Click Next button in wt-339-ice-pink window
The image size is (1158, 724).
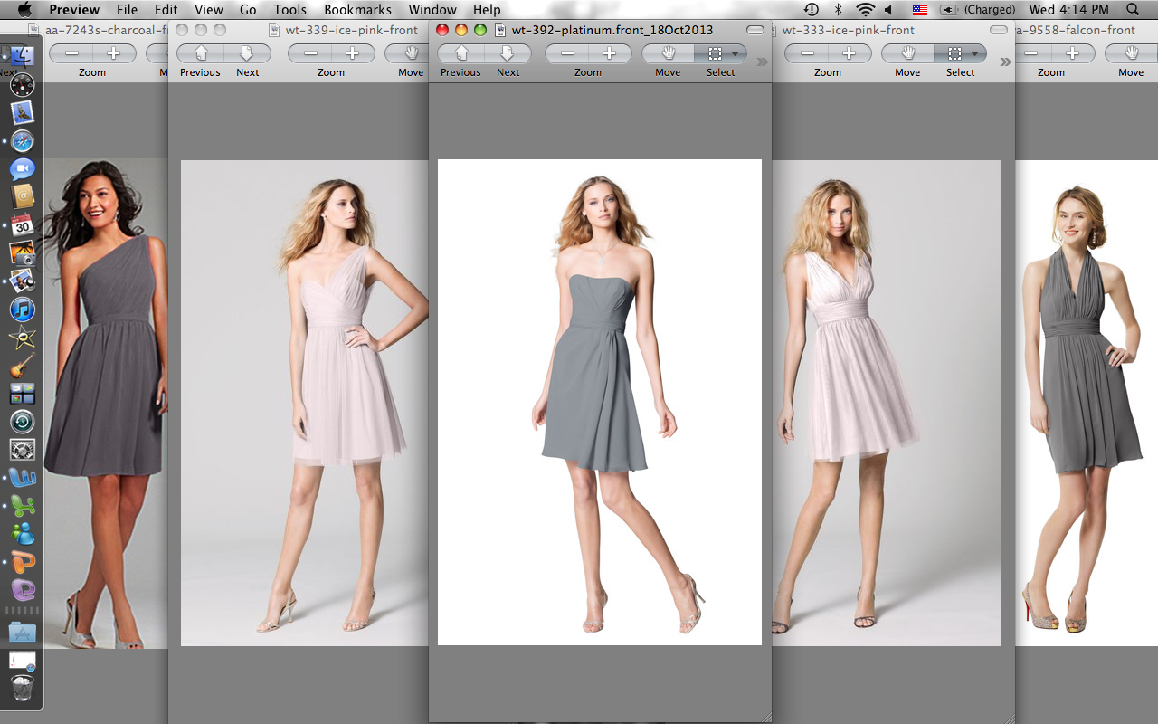point(247,54)
